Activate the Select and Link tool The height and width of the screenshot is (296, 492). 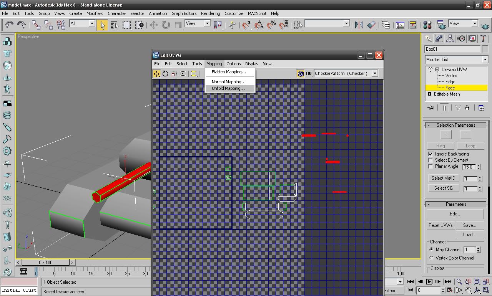36,25
